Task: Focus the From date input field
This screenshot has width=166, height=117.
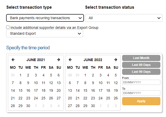Action: pos(141,82)
